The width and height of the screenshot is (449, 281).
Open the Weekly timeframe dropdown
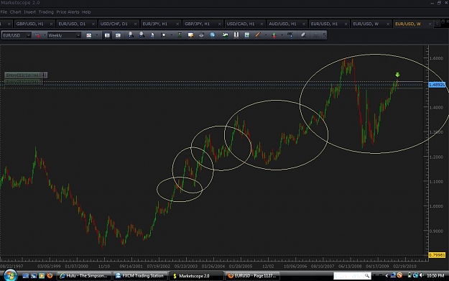[78, 35]
